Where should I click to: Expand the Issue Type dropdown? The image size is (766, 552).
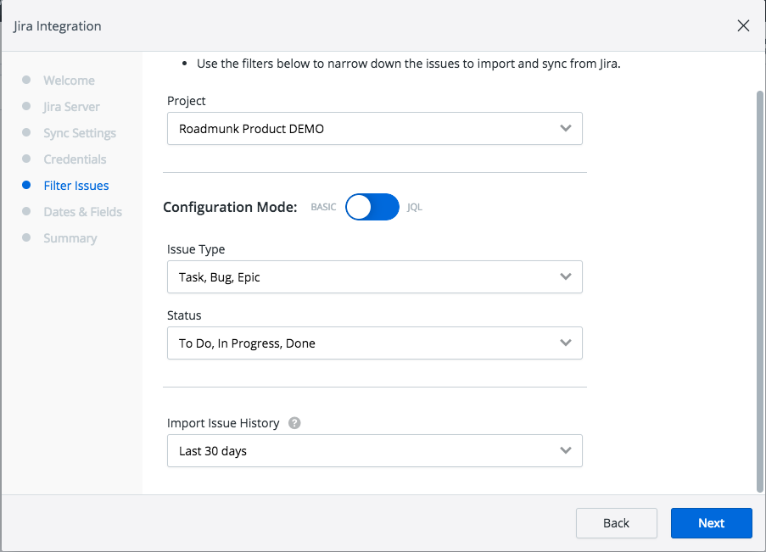pyautogui.click(x=374, y=277)
